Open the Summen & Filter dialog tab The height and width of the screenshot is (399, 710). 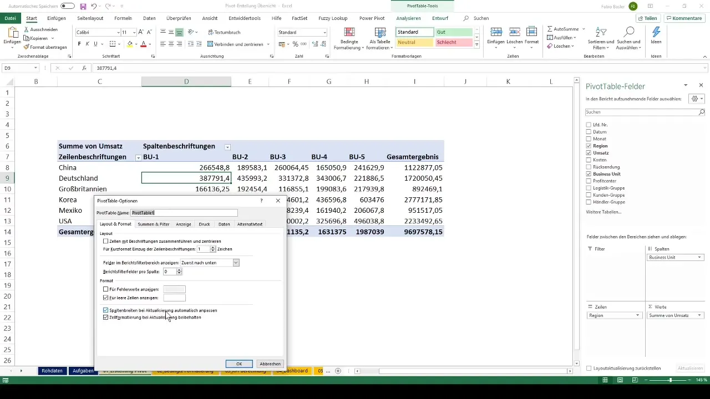tap(154, 224)
